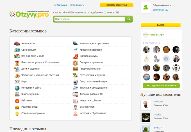191x132 pixels.
Task: Click the lightbulb icon for Советы и инструкции
Action: click(x=17, y=114)
